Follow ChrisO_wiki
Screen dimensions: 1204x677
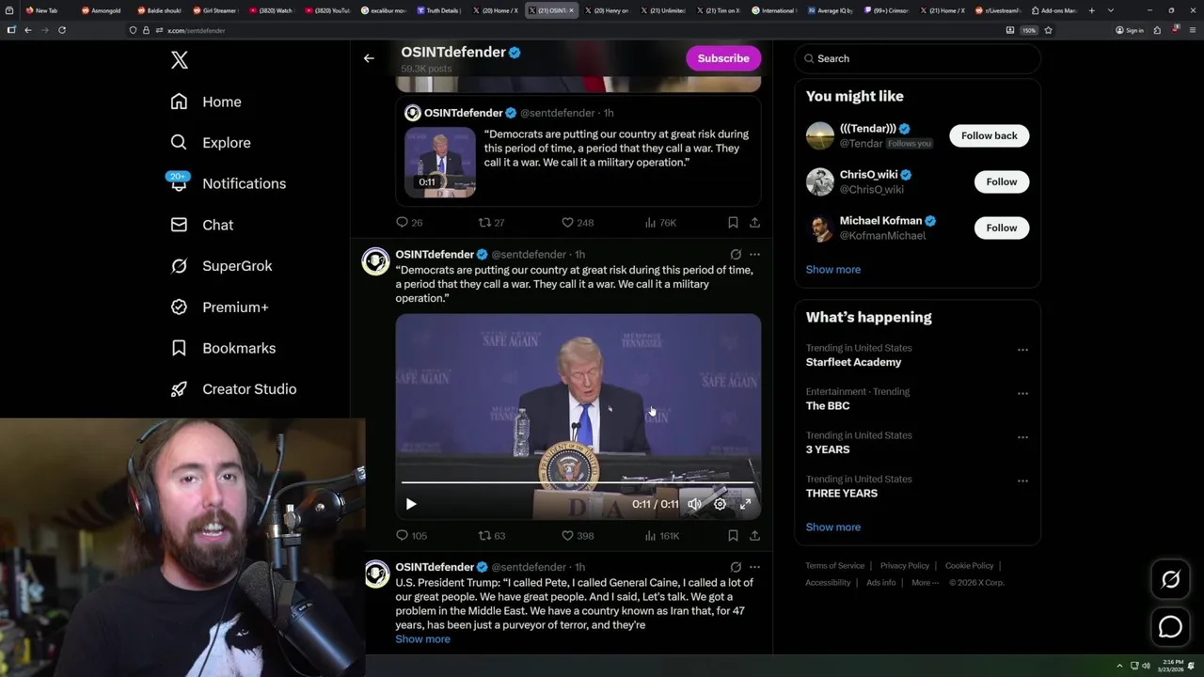click(x=1001, y=181)
